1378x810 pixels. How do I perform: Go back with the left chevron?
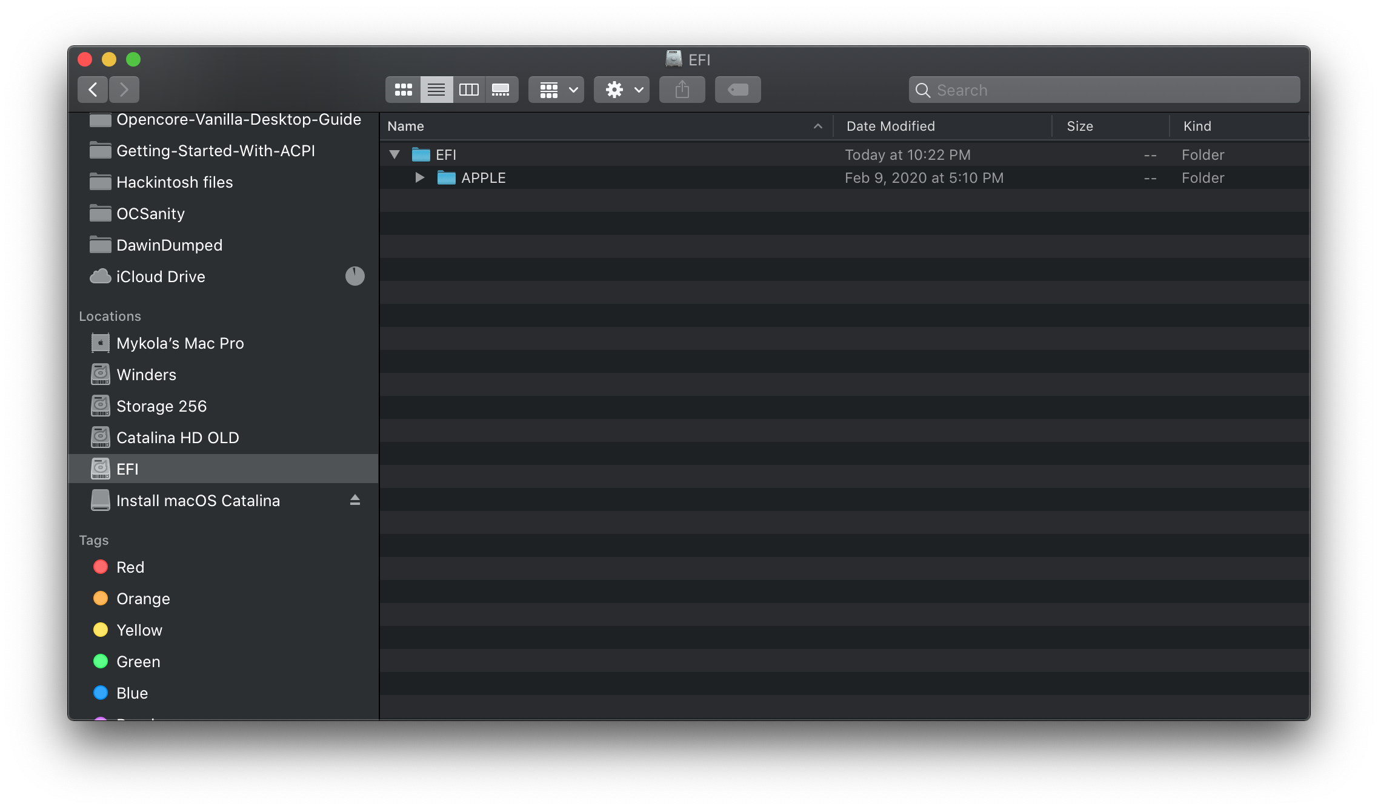(93, 90)
